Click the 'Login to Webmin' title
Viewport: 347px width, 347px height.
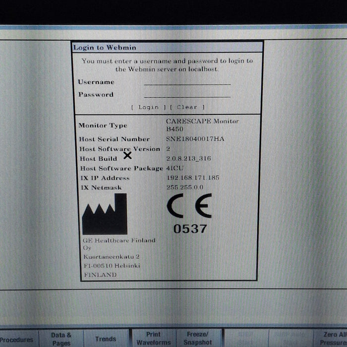[105, 48]
